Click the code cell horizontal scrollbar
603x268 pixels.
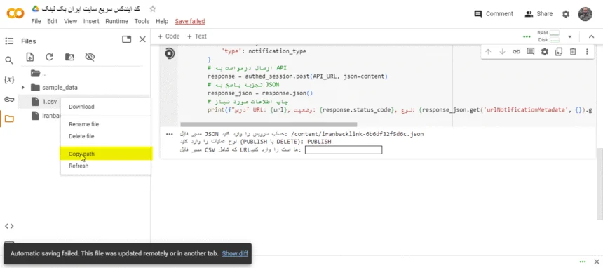(x=269, y=124)
